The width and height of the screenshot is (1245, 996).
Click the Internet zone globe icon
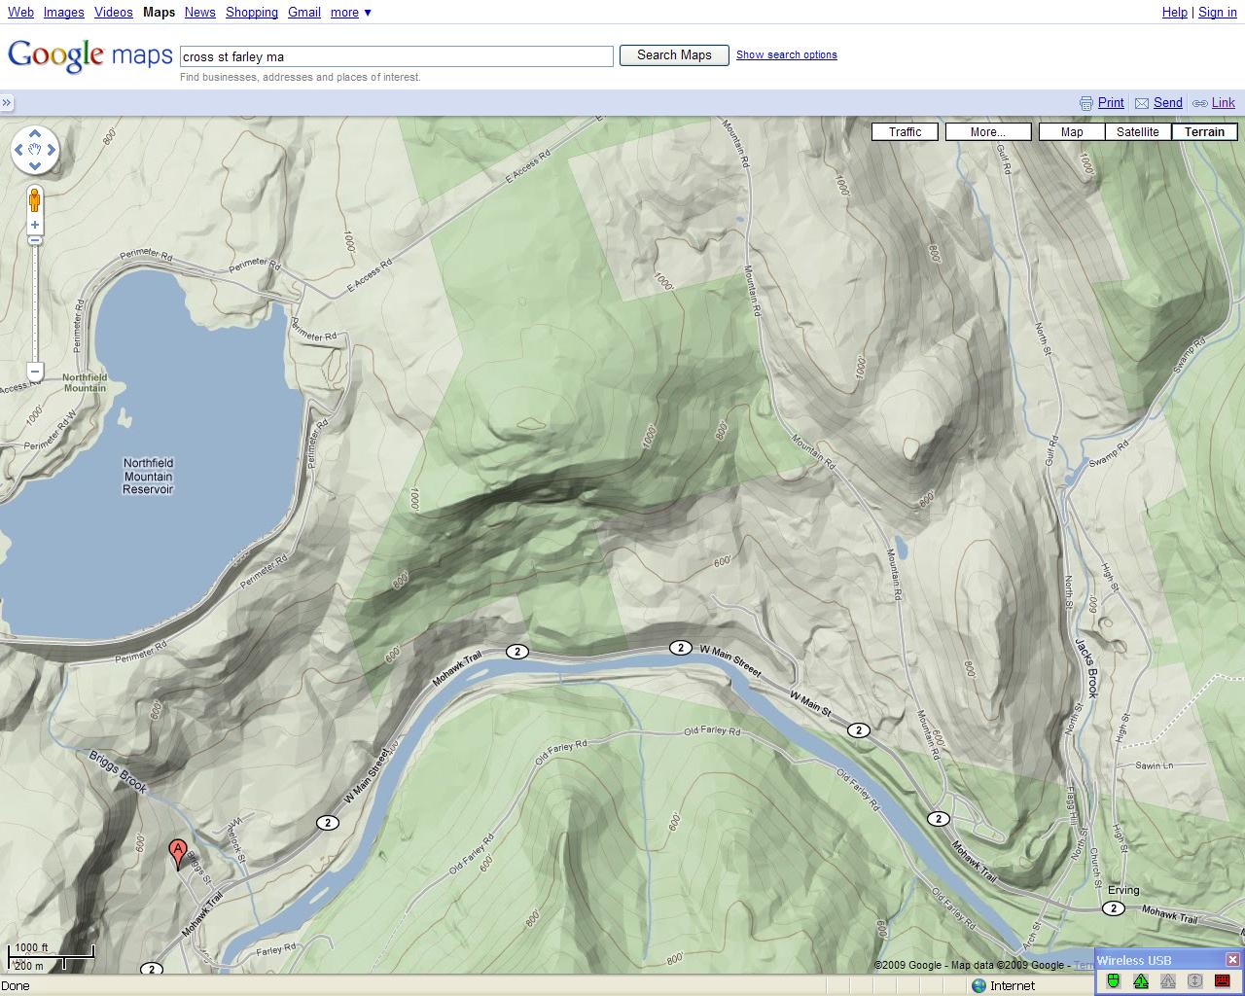click(979, 986)
